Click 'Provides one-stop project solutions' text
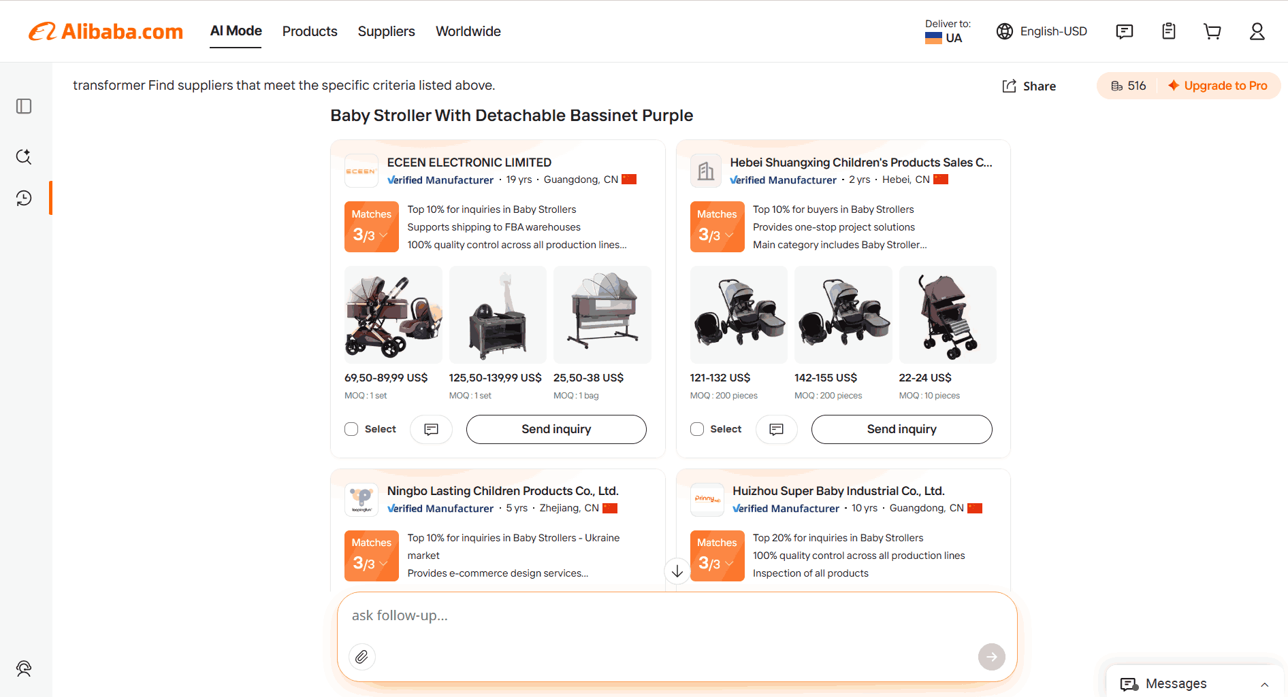Viewport: 1288px width, 697px height. [x=834, y=227]
